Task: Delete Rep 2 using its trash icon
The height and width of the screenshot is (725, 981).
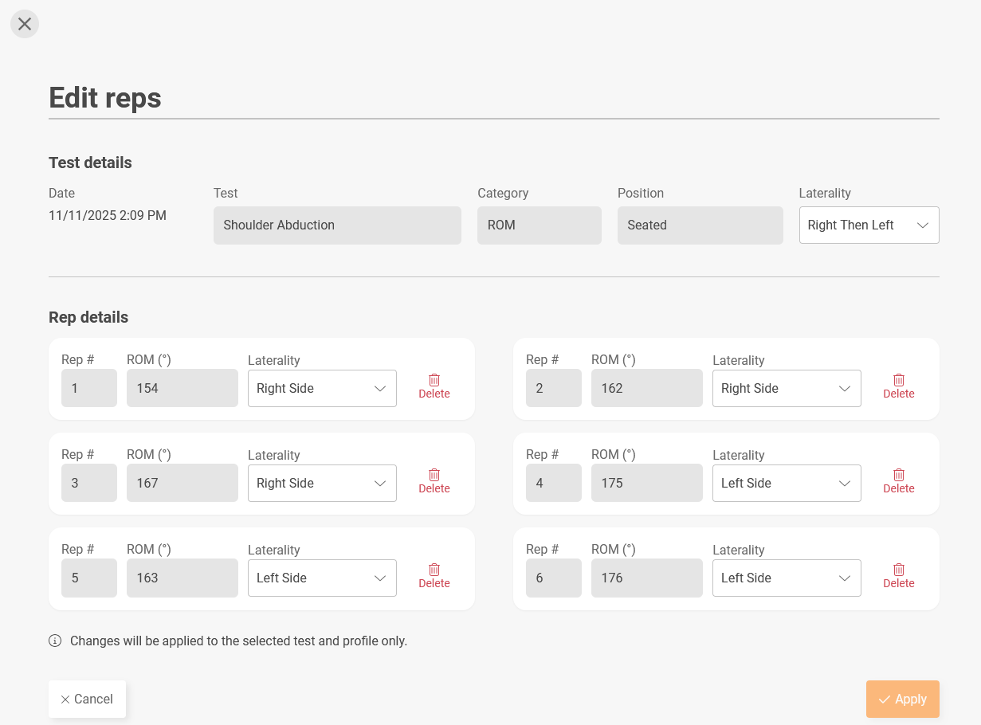Action: click(x=899, y=380)
